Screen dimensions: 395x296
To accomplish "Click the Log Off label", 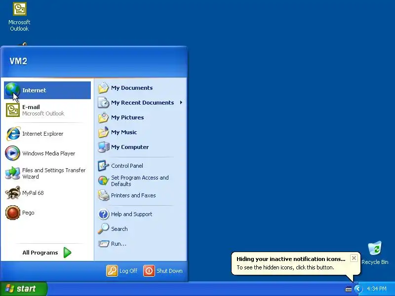I will point(128,271).
